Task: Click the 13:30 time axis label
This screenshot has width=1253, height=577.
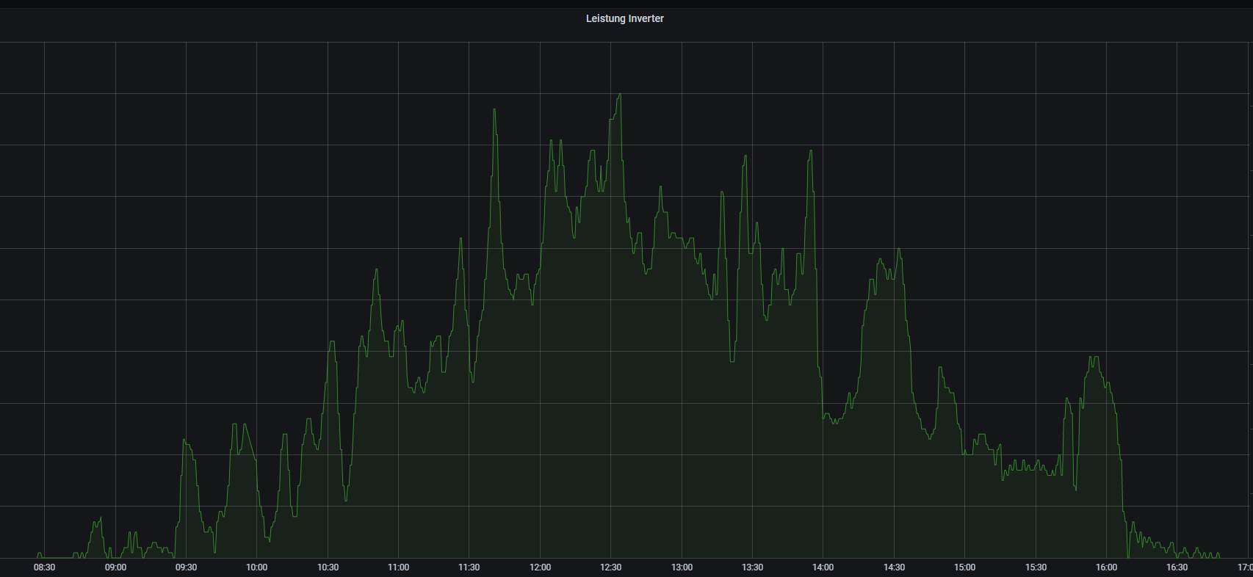Action: [x=752, y=567]
